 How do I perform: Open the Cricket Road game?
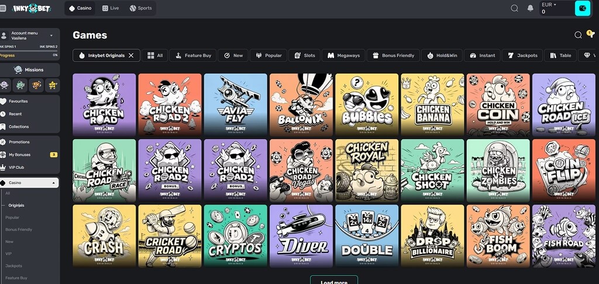170,236
